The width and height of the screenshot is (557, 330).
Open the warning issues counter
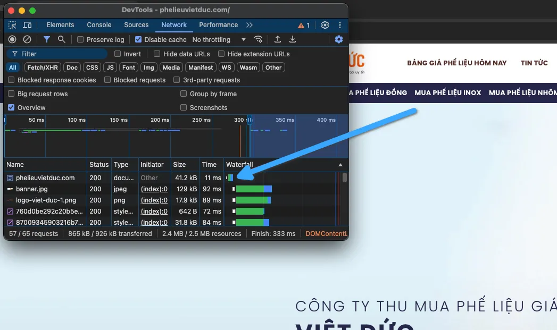(x=304, y=25)
